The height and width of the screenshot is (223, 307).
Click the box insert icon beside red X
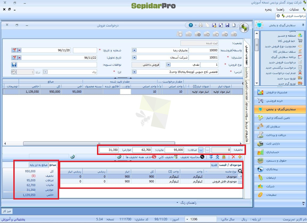click(x=224, y=157)
